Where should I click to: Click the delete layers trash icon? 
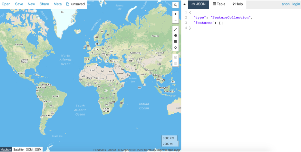[x=175, y=63]
